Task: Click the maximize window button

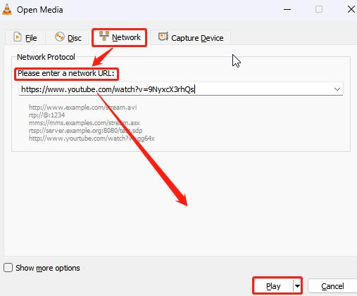Action: tap(319, 9)
